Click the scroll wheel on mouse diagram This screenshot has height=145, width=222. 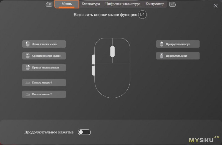(112, 51)
